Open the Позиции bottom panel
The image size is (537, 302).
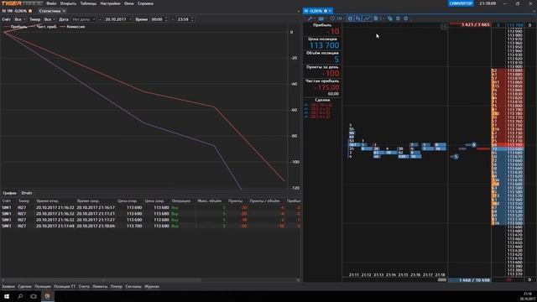[x=43, y=287]
